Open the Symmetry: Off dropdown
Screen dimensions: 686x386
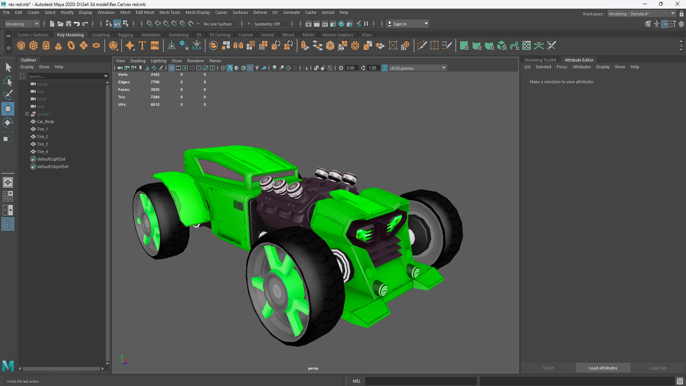pos(270,24)
